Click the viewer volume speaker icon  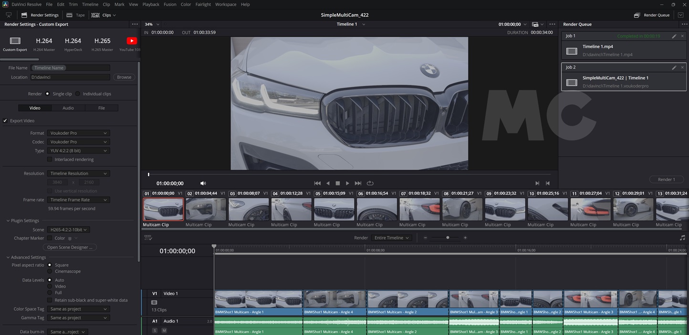click(203, 183)
